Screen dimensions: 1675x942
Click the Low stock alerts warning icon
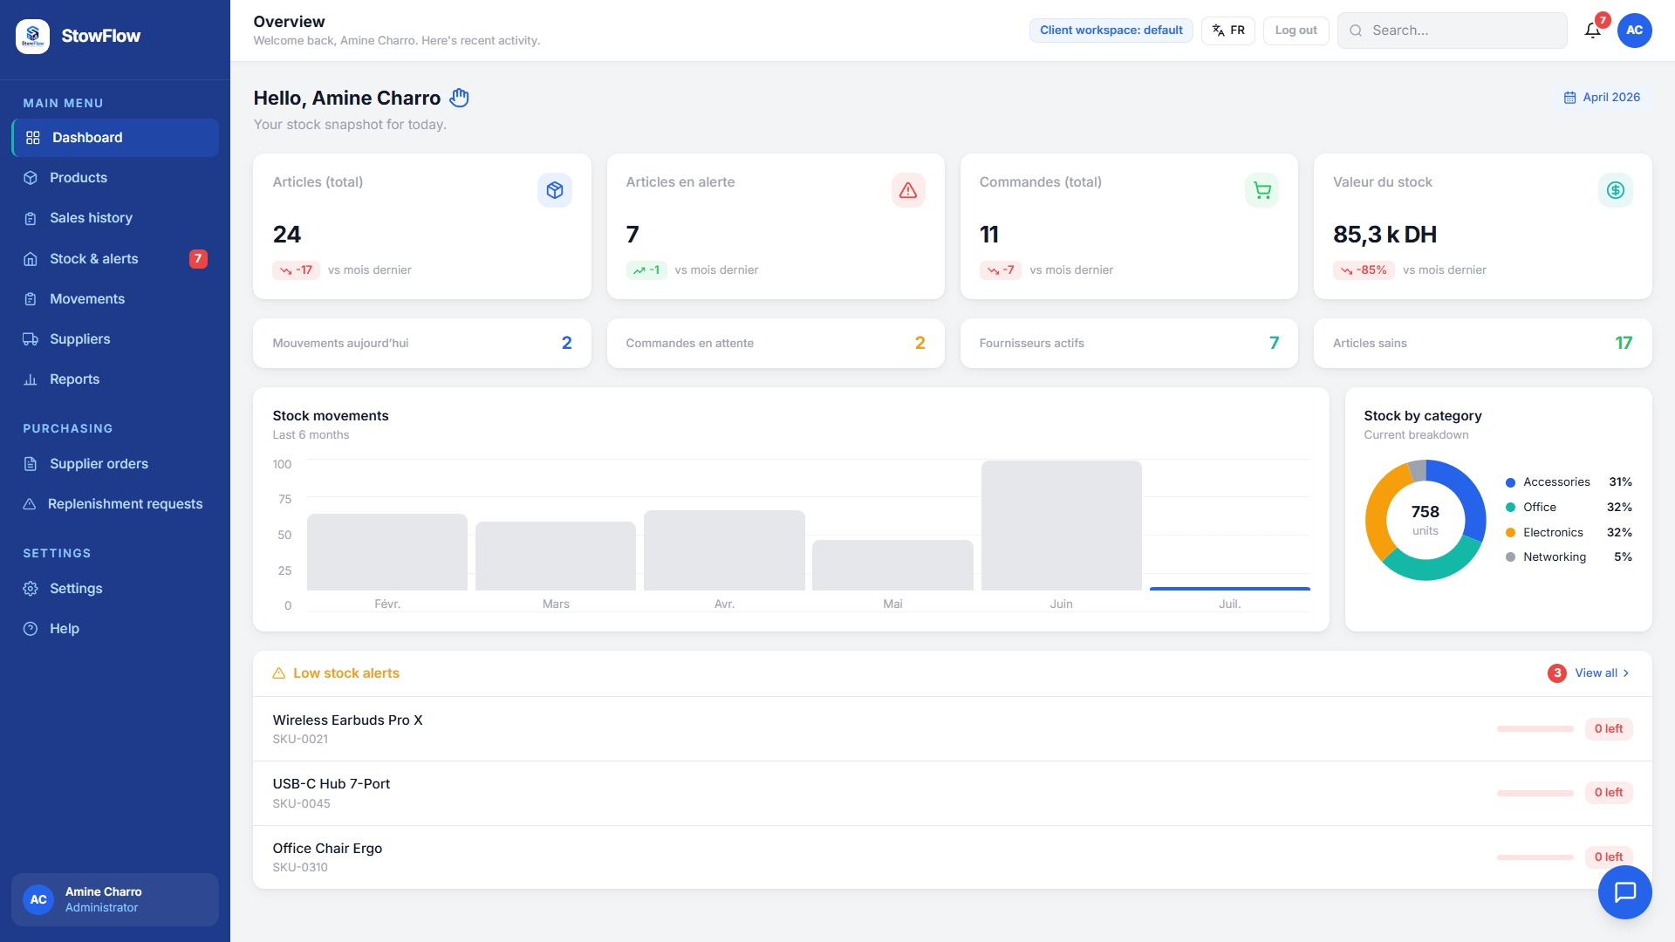[x=279, y=673]
